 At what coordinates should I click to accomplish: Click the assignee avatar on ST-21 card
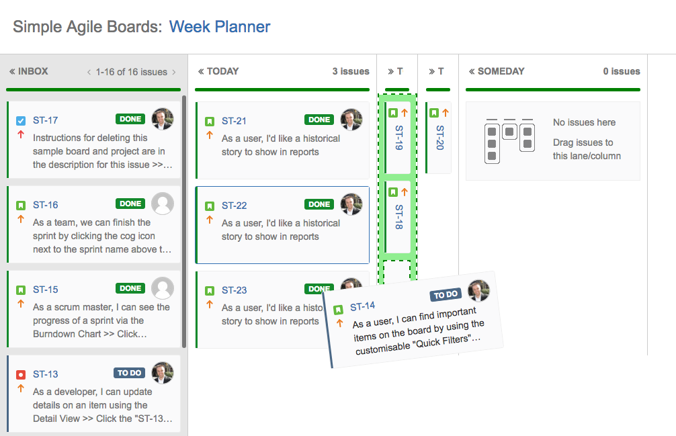351,120
